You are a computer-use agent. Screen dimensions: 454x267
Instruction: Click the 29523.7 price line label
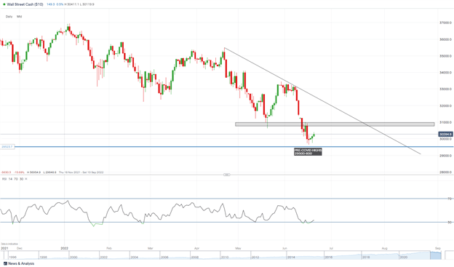(7, 147)
